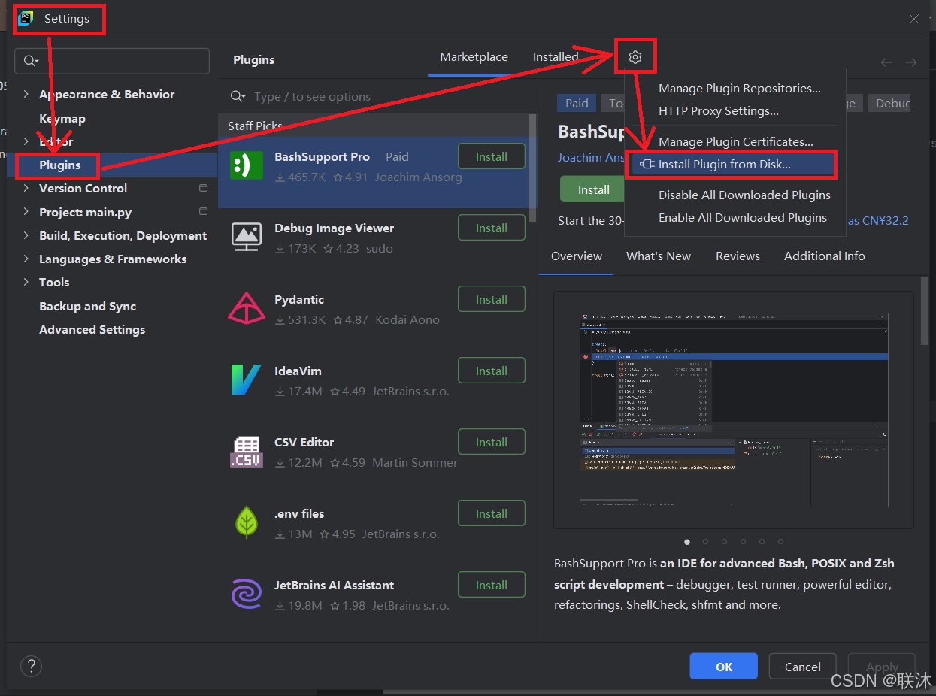This screenshot has width=936, height=696.
Task: Click the Version Control project-level settings icon
Action: point(203,188)
